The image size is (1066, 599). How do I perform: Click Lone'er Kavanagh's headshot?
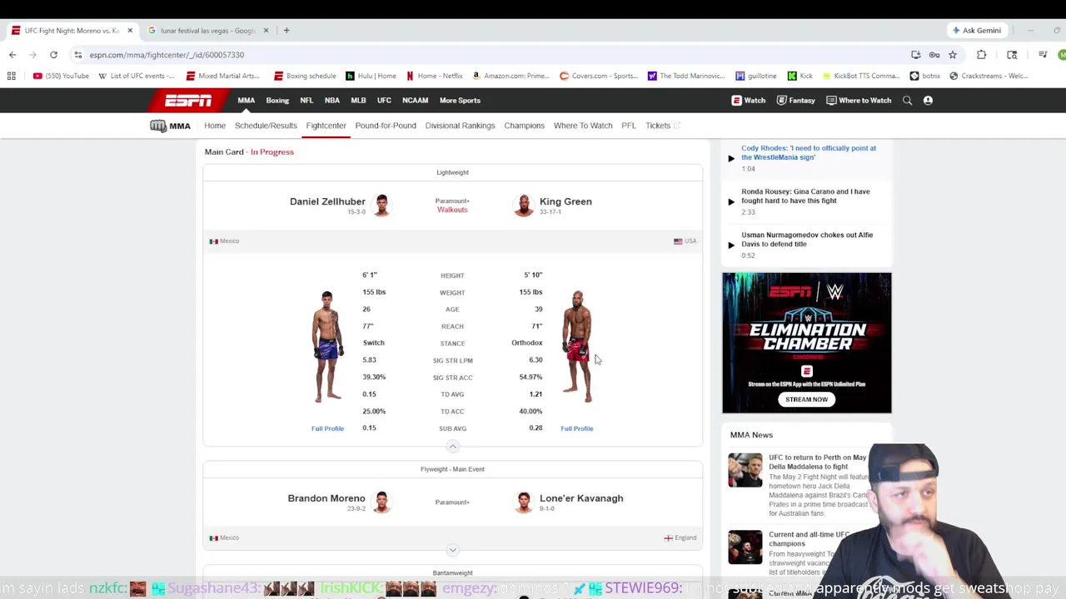[x=523, y=502]
